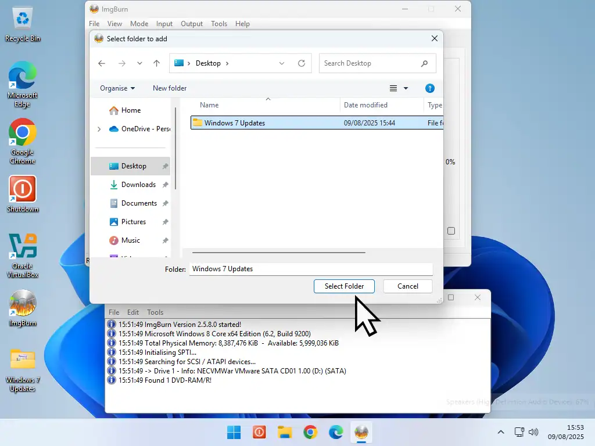Select Downloads in the navigation pane
This screenshot has height=446, width=595.
click(x=138, y=185)
